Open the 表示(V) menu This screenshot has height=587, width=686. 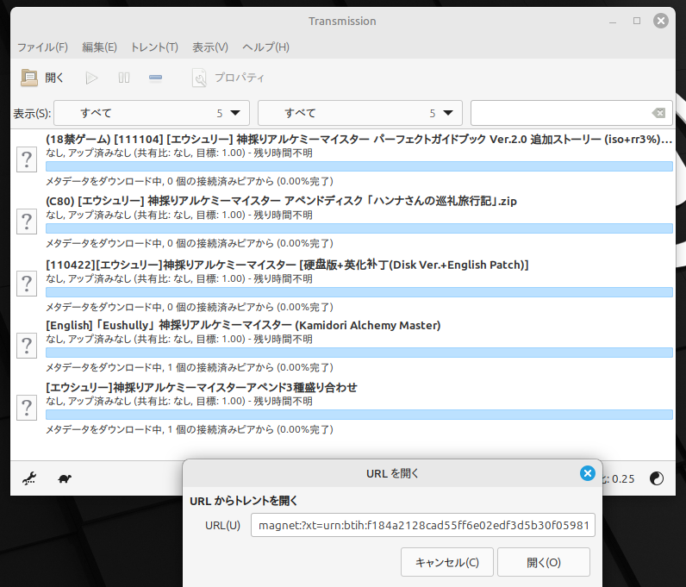pyautogui.click(x=210, y=47)
